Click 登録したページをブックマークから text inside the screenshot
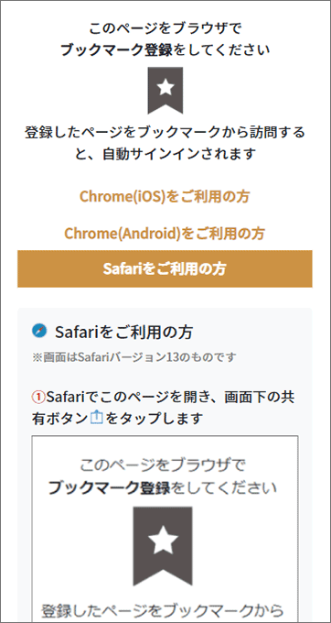Screen dimensions: 331x623 pyautogui.click(x=163, y=609)
